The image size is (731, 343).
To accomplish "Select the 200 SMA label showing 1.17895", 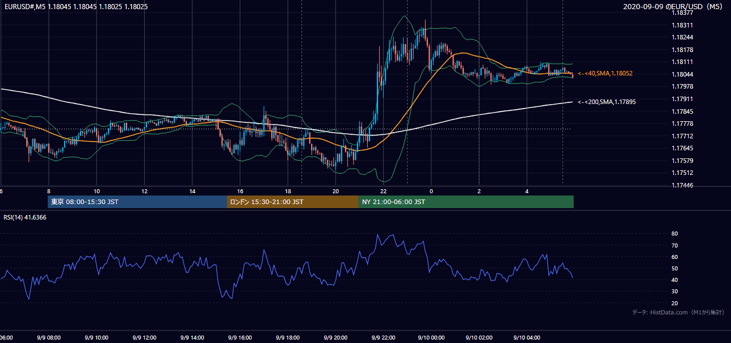I will 607,102.
